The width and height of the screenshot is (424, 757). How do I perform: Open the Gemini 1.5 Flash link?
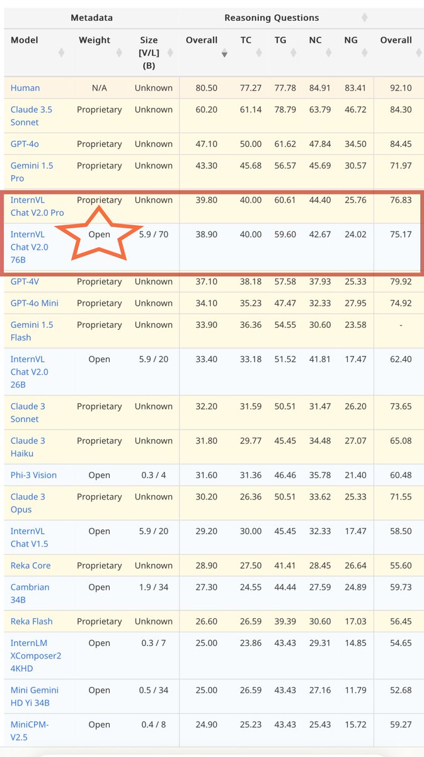32,331
